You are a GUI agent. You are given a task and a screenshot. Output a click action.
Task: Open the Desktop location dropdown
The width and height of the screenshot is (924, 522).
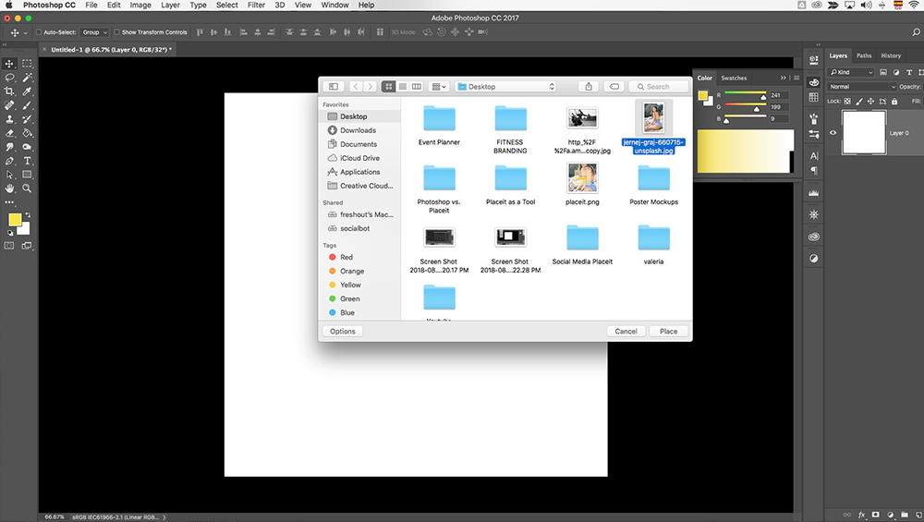click(505, 87)
